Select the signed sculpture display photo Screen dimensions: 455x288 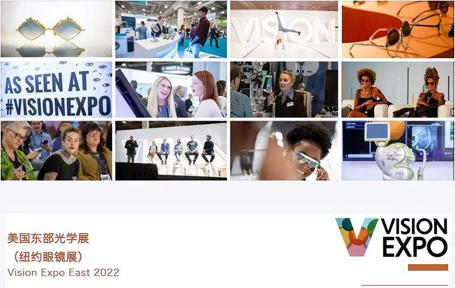coord(398,151)
